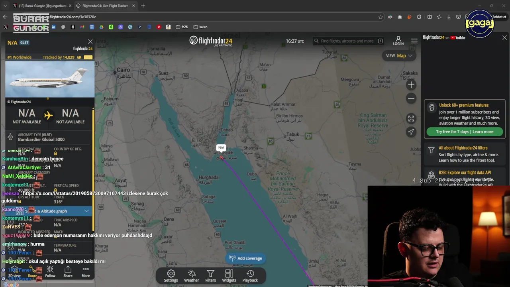Open the Gmail bookmark
Screen dimensions: 510x287
82,27
